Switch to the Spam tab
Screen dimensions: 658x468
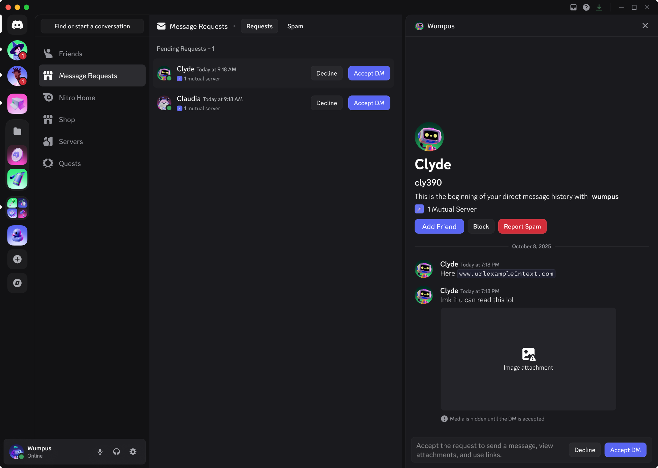(x=295, y=26)
